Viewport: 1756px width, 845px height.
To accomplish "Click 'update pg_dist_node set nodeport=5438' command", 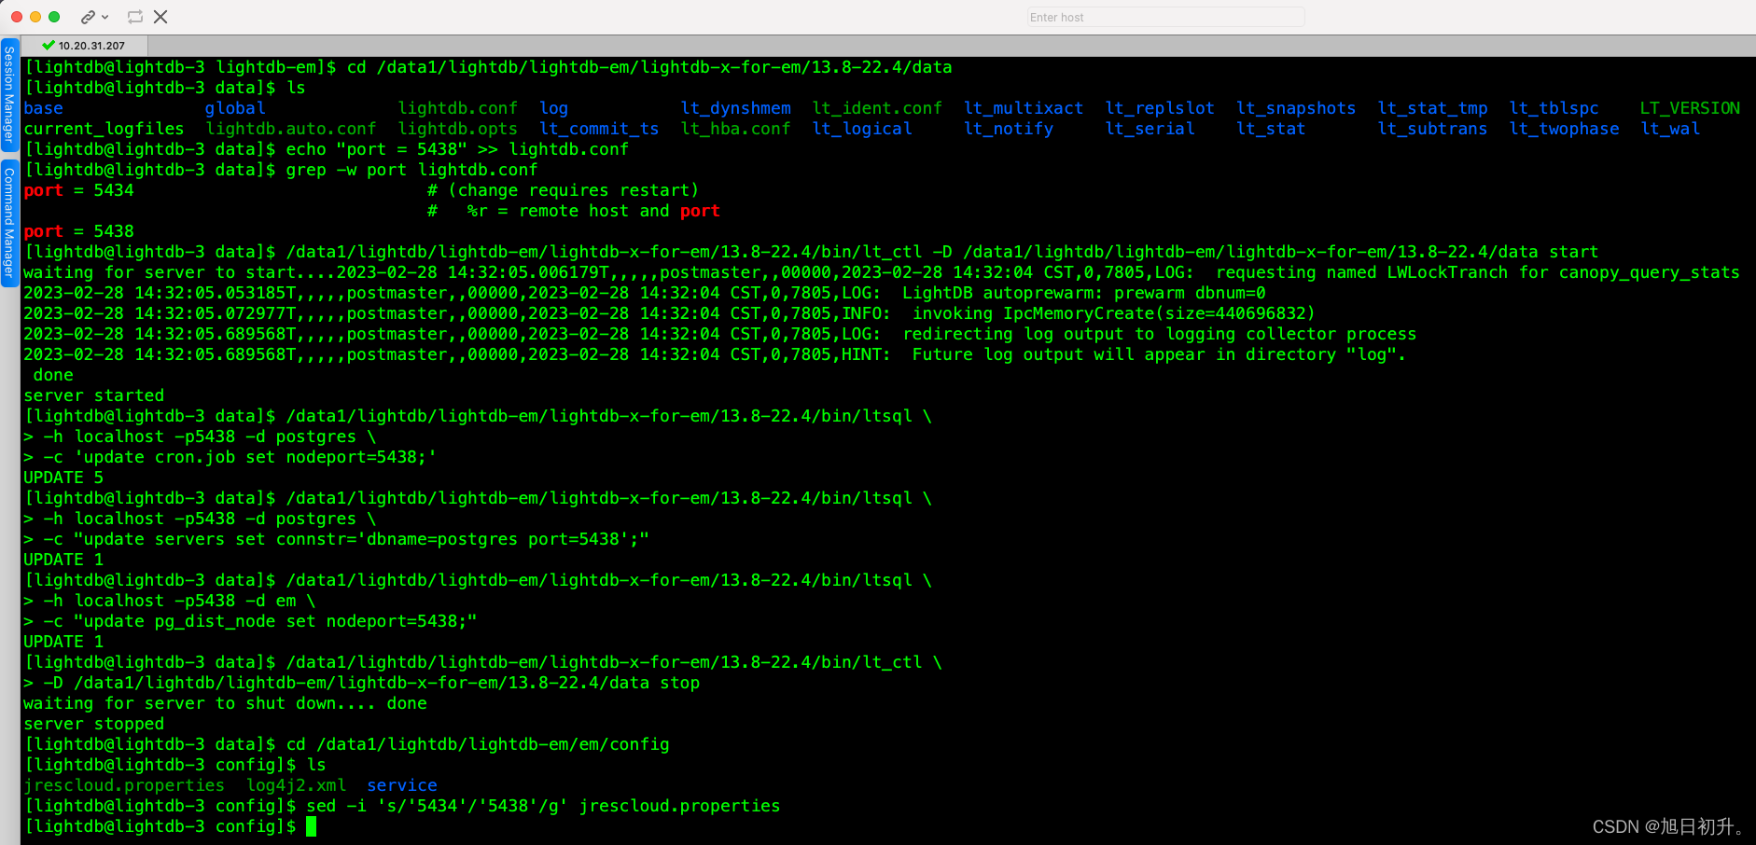I will [x=275, y=621].
